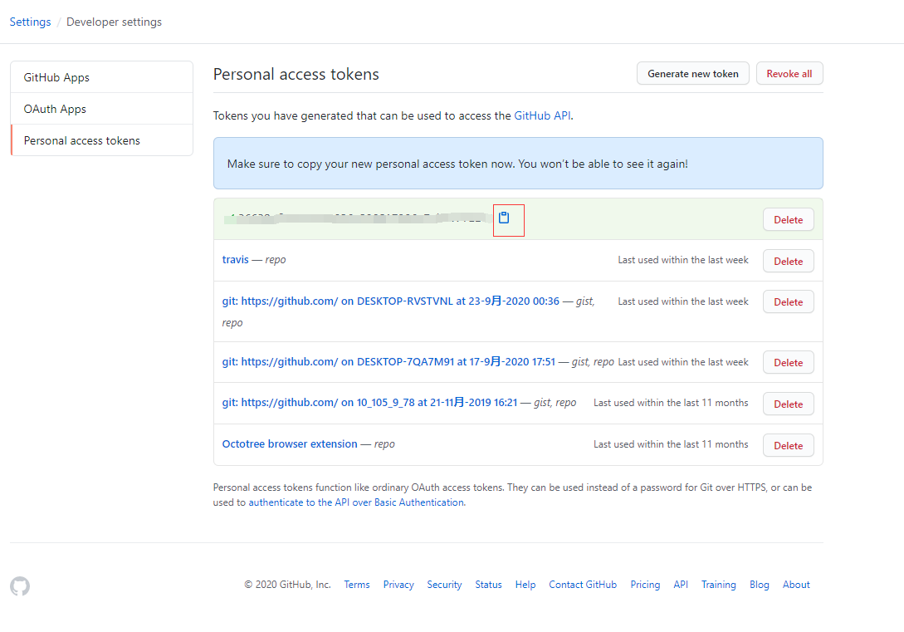Click the GitHub Octocat logo in the footer

coord(20,585)
